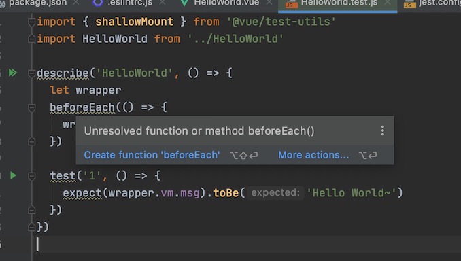461x261 pixels.
Task: Switch to the .eslintrc.js tab
Action: pos(130,3)
